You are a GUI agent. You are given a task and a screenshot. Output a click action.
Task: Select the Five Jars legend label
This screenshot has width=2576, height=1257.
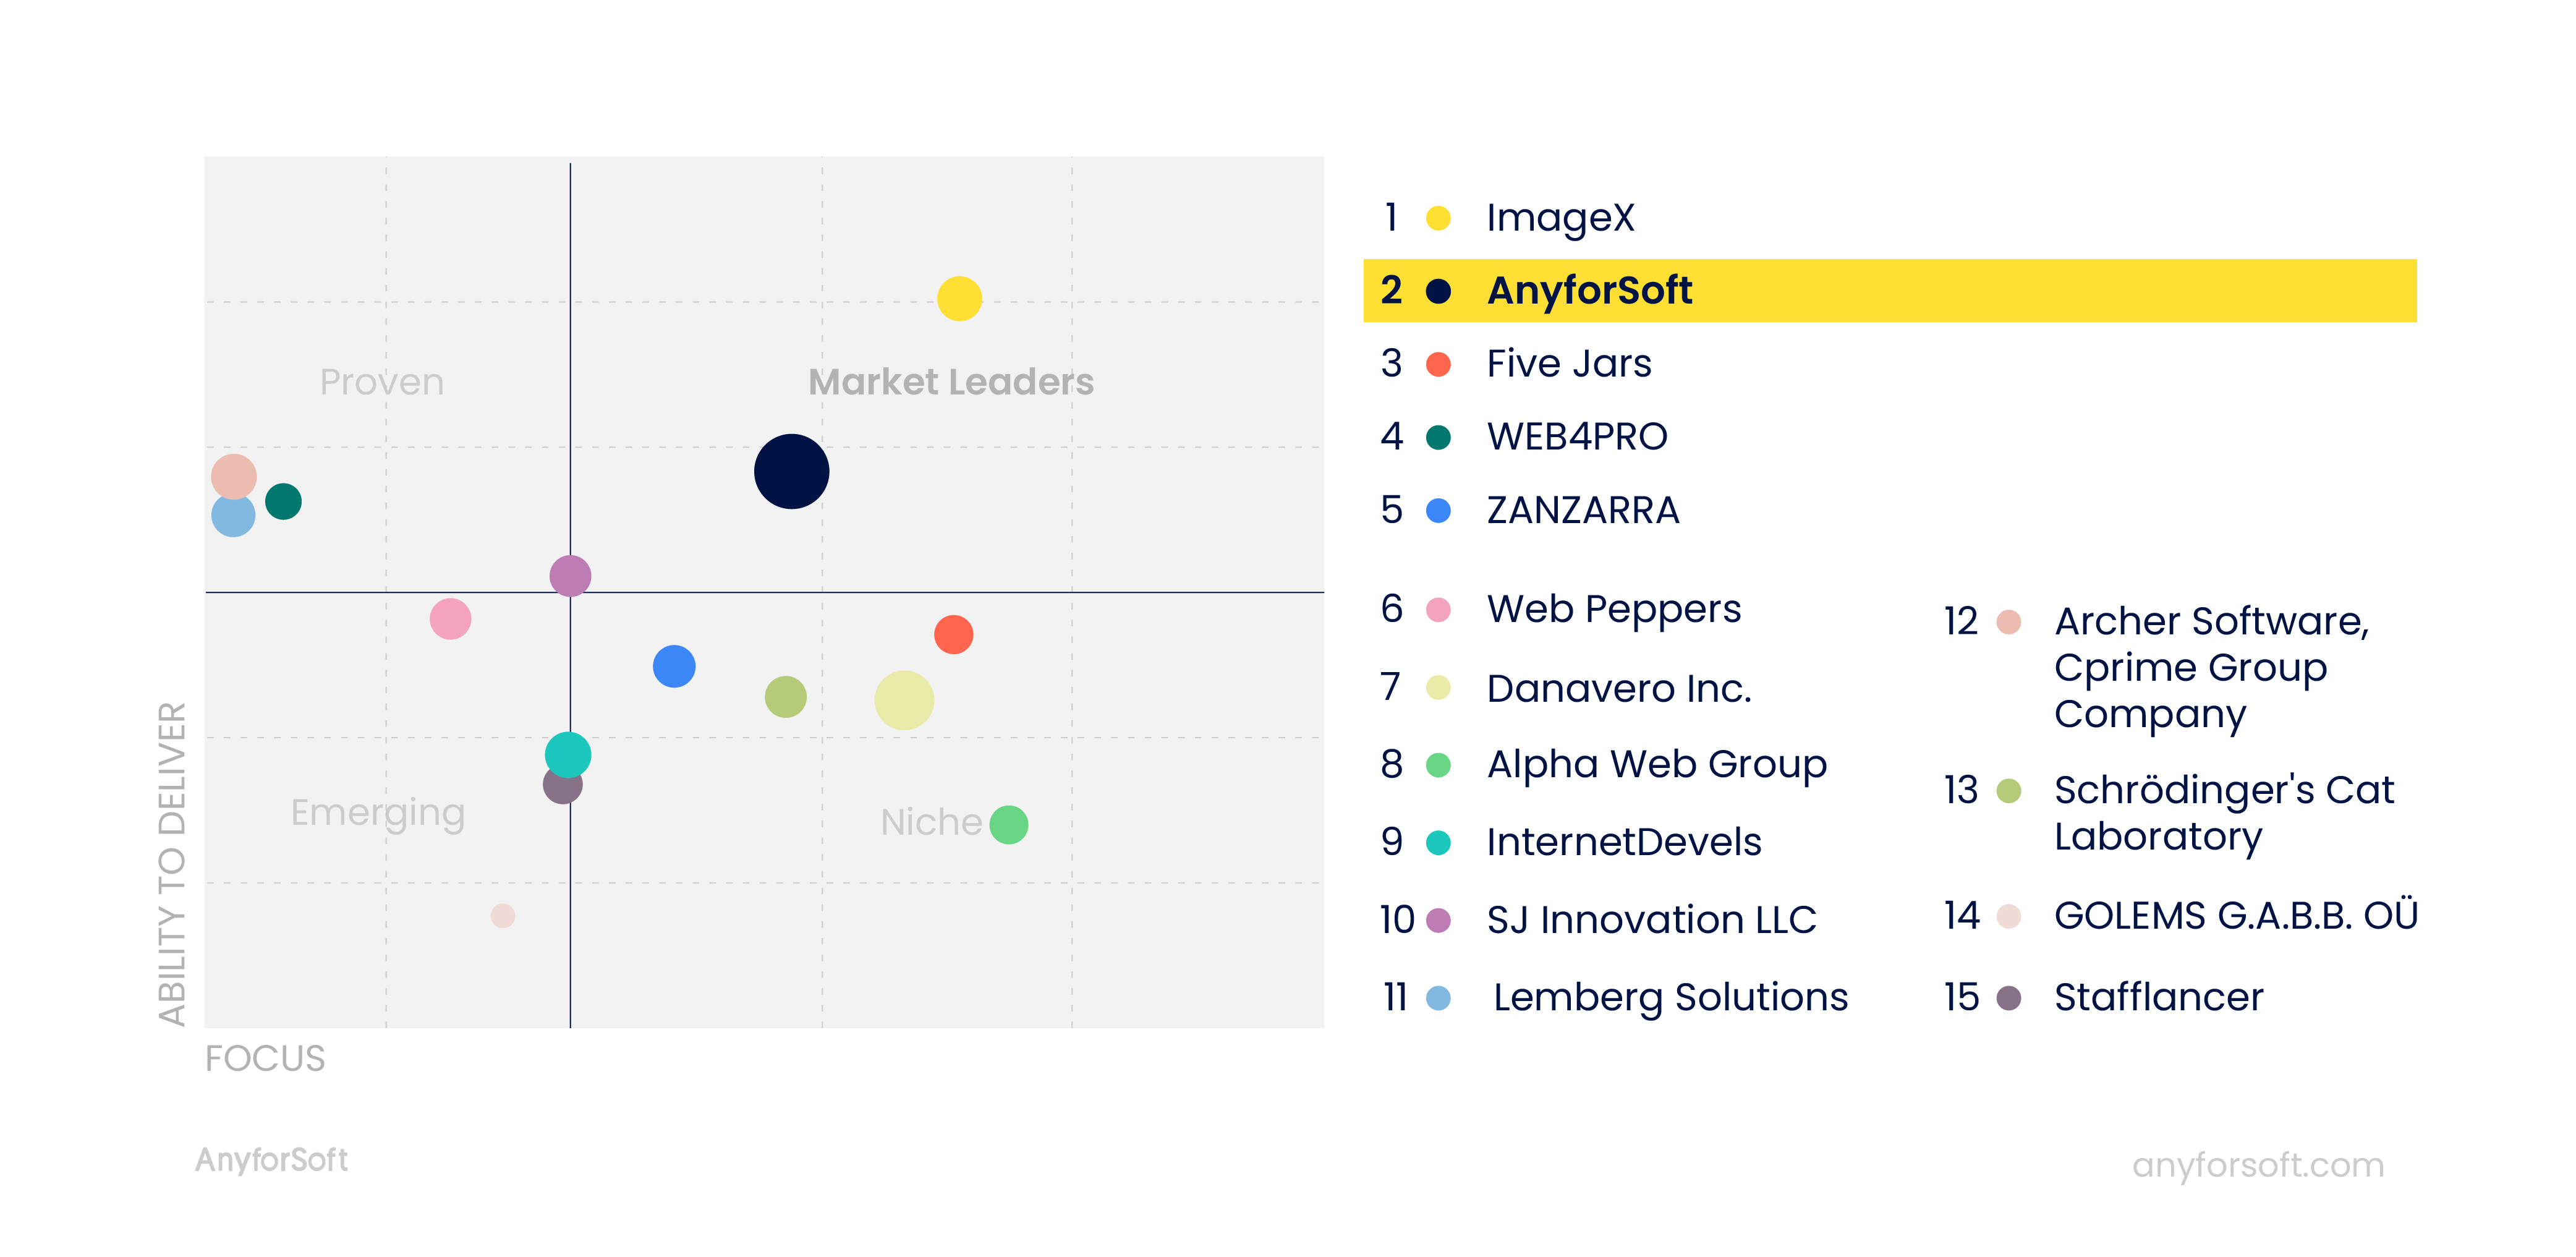[1568, 363]
